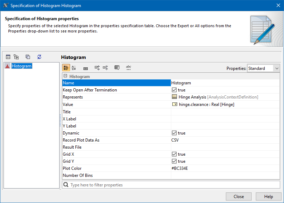Click the refresh icon above the tree
This screenshot has width=284, height=203.
point(39,57)
